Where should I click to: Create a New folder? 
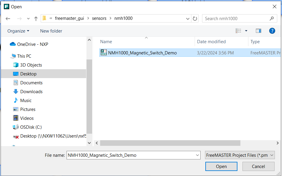pyautogui.click(x=51, y=31)
